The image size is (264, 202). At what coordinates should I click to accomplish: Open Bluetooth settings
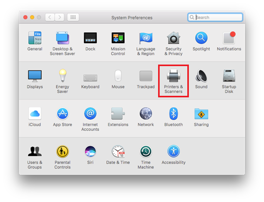click(x=173, y=117)
